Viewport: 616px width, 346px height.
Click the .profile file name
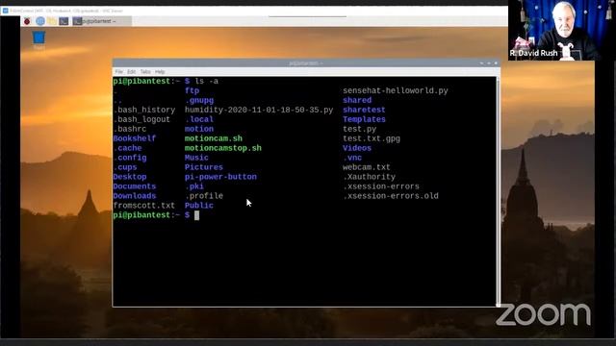(204, 196)
